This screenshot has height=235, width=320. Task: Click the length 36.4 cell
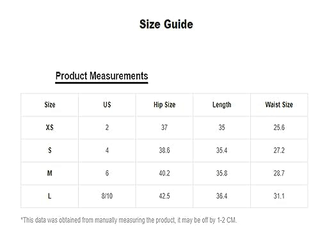pyautogui.click(x=222, y=196)
